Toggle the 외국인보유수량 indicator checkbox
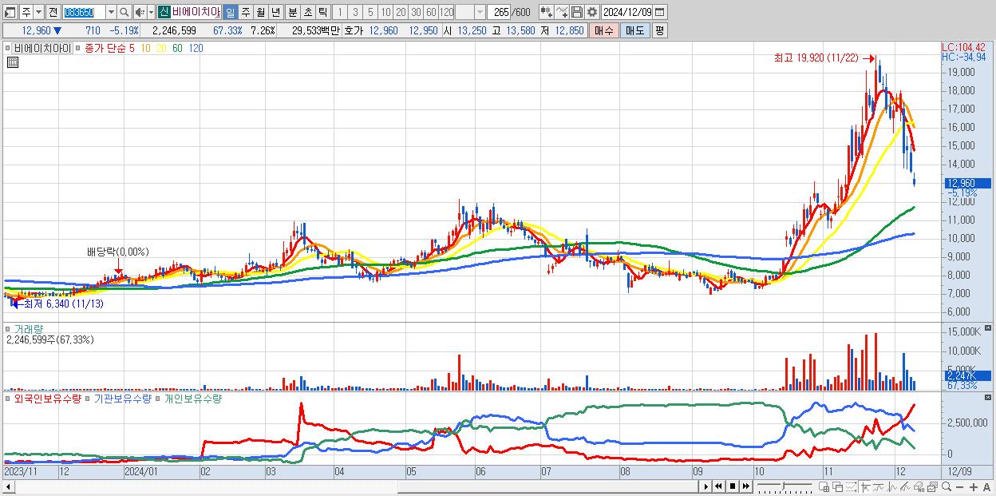This screenshot has height=496, width=996. pos(7,398)
